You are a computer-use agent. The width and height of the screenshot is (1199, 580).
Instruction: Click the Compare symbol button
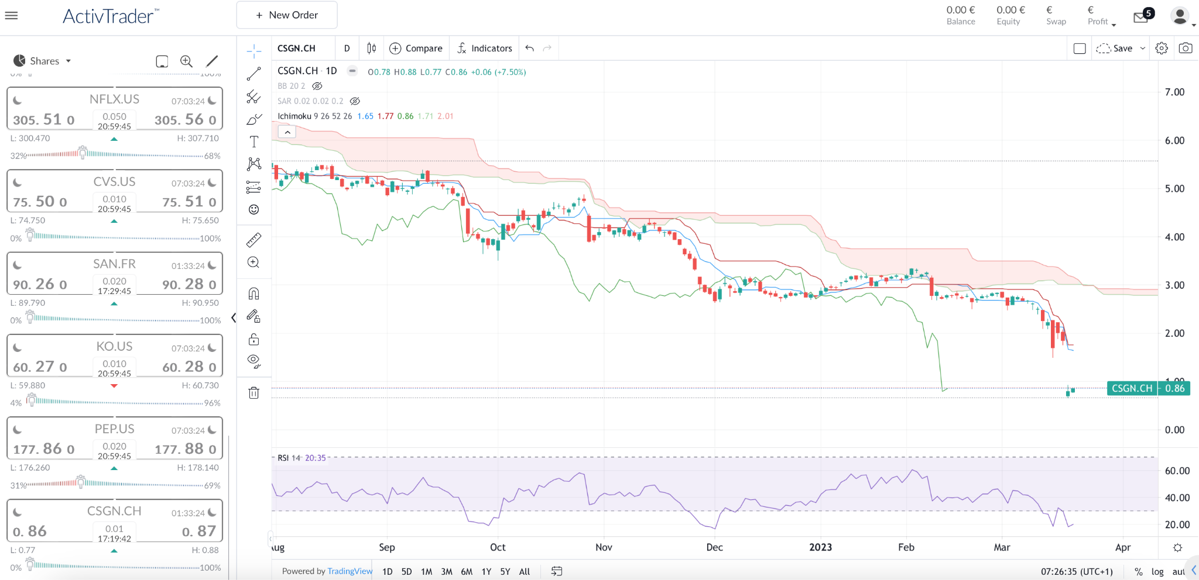click(416, 49)
